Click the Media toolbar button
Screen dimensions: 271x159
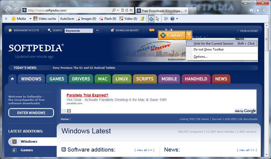pos(19,18)
